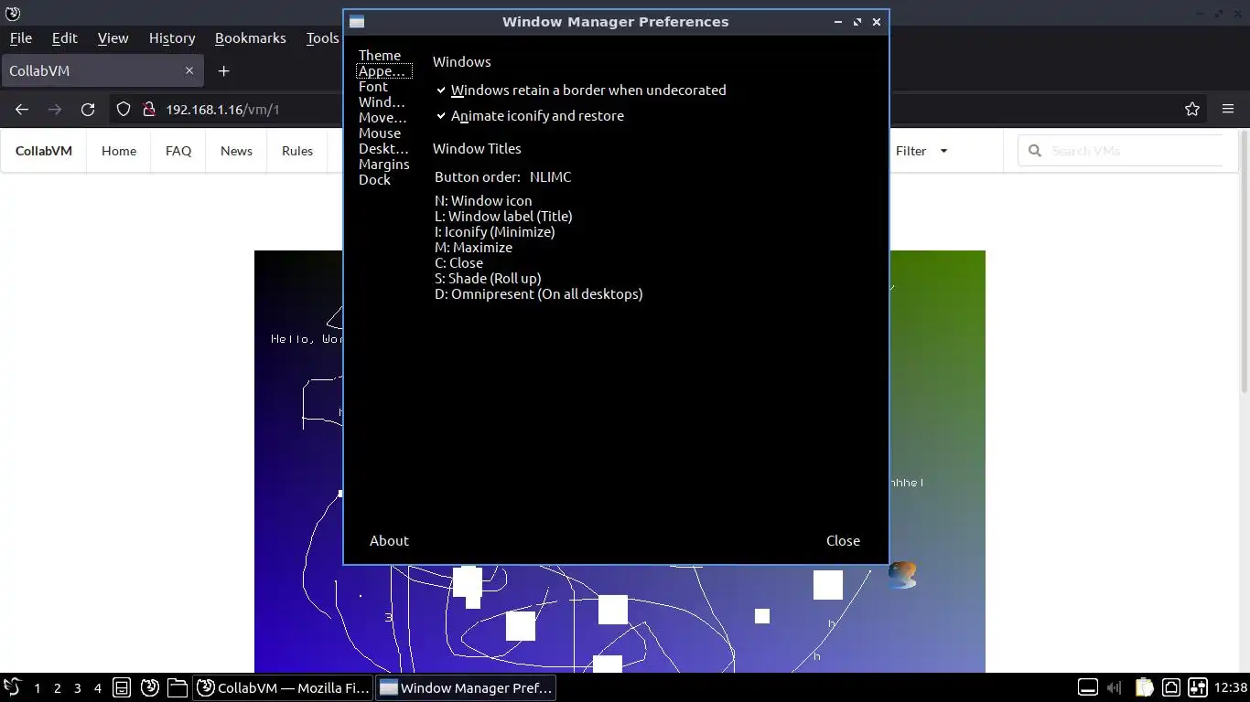Click the search magnifier icon in CollabVM
The image size is (1250, 702).
point(1035,151)
